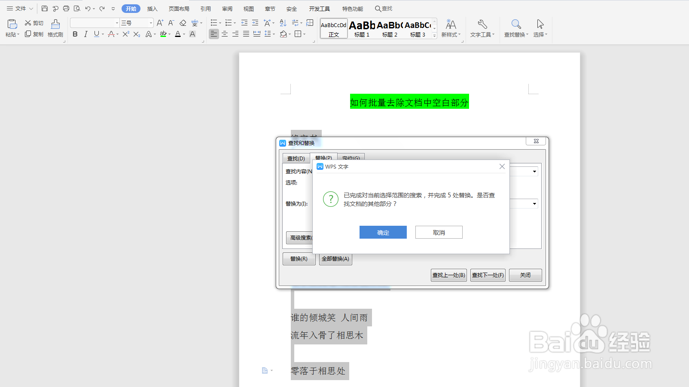This screenshot has height=387, width=689.
Task: Close the WPS 文字 message box
Action: (502, 166)
